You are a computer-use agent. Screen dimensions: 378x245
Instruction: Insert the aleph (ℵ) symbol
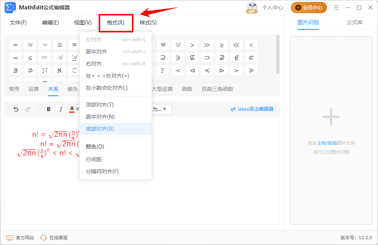coord(60,70)
